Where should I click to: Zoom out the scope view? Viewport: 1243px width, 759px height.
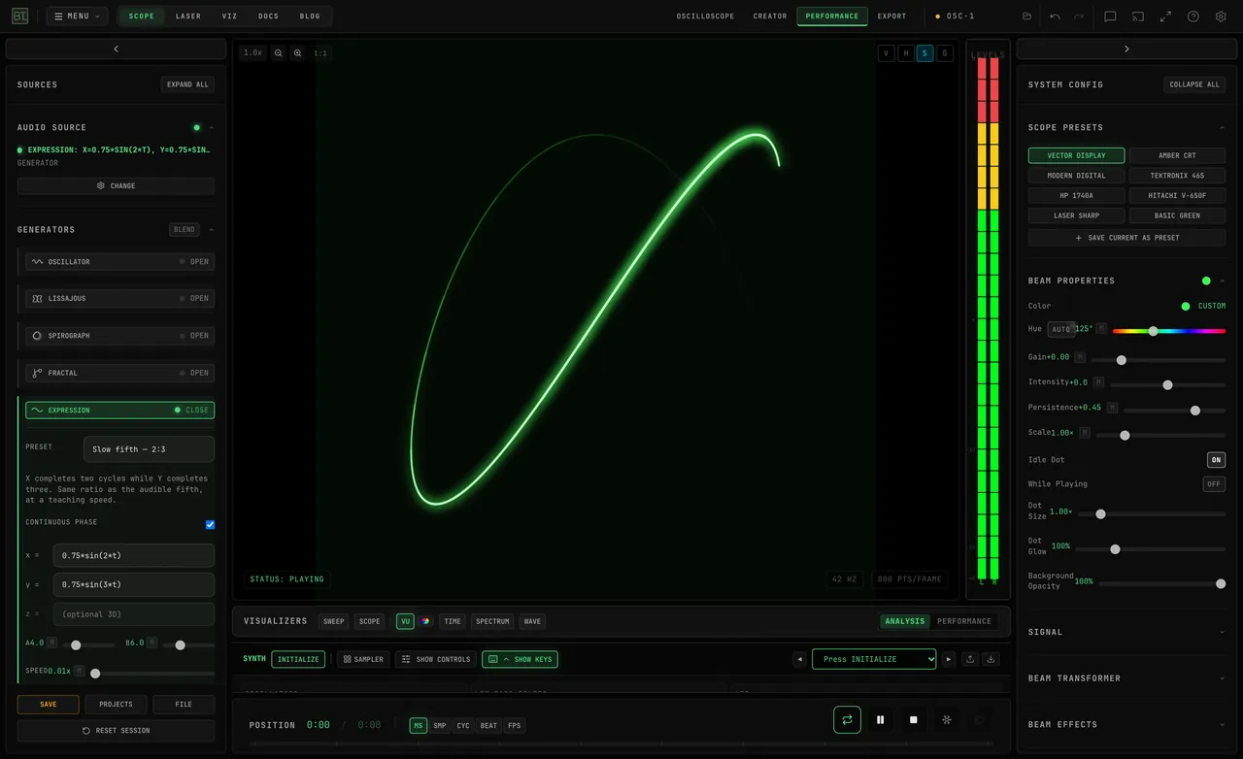pos(279,53)
